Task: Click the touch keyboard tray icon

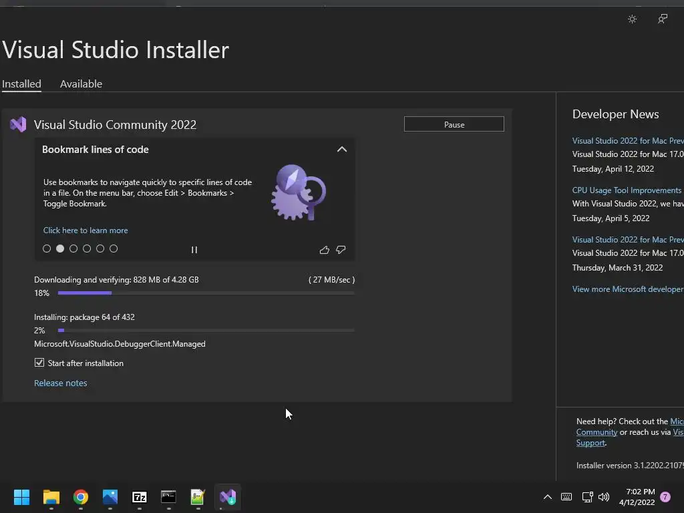Action: (x=566, y=497)
